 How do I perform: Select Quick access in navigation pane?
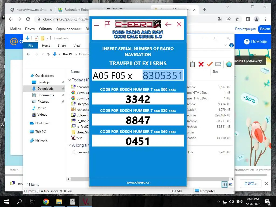click(x=44, y=76)
